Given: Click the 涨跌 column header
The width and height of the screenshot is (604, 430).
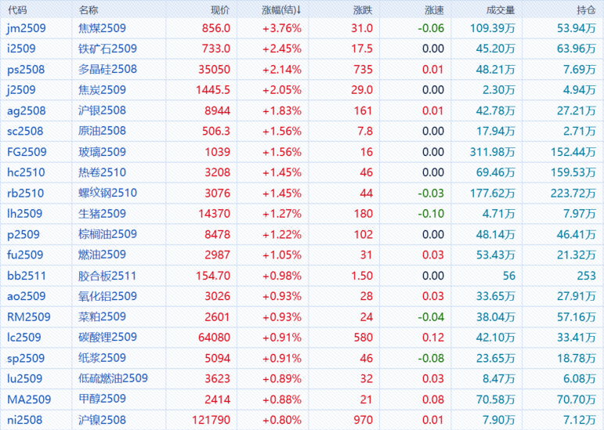Looking at the screenshot, I should click(363, 10).
